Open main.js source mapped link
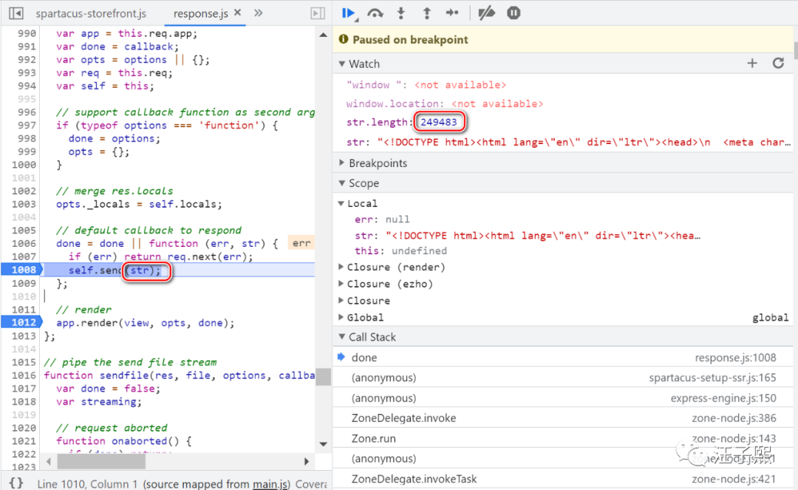 271,484
